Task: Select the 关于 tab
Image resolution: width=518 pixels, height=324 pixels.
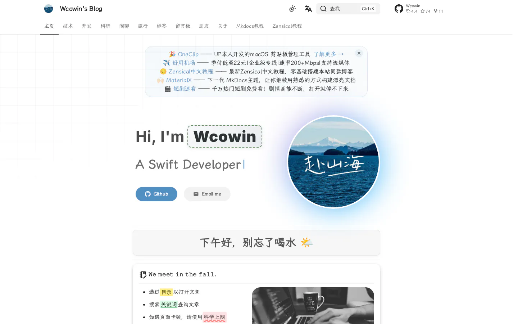Action: [x=223, y=26]
